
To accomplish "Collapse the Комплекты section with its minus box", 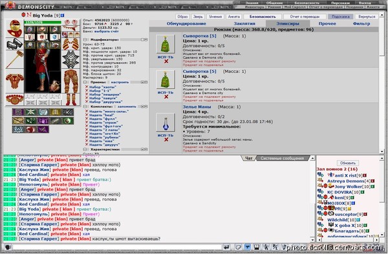I will click(x=85, y=106).
